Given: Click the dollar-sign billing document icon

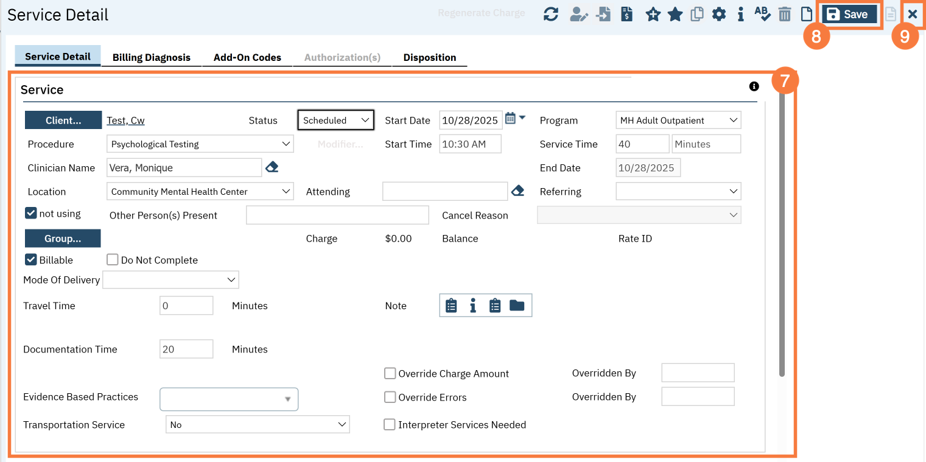Looking at the screenshot, I should [x=626, y=15].
